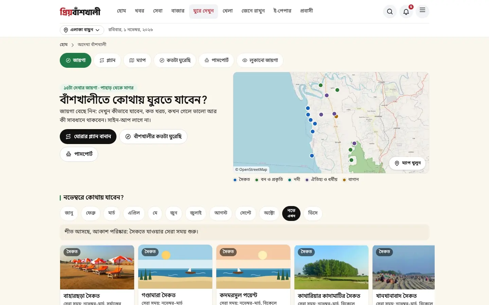Open the খেলা menu item
Image resolution: width=489 pixels, height=305 pixels.
(228, 11)
